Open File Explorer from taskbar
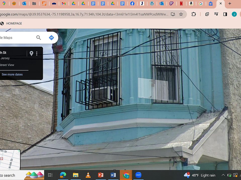The image size is (241, 180). click(x=76, y=175)
